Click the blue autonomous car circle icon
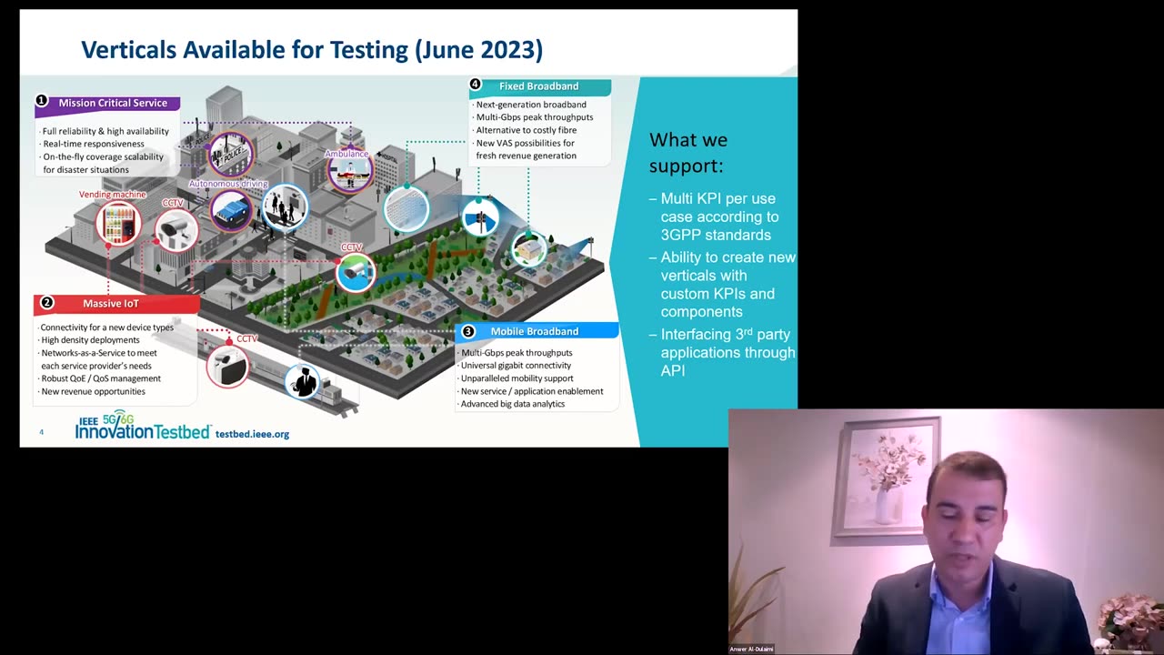Image resolution: width=1164 pixels, height=655 pixels. point(232,211)
